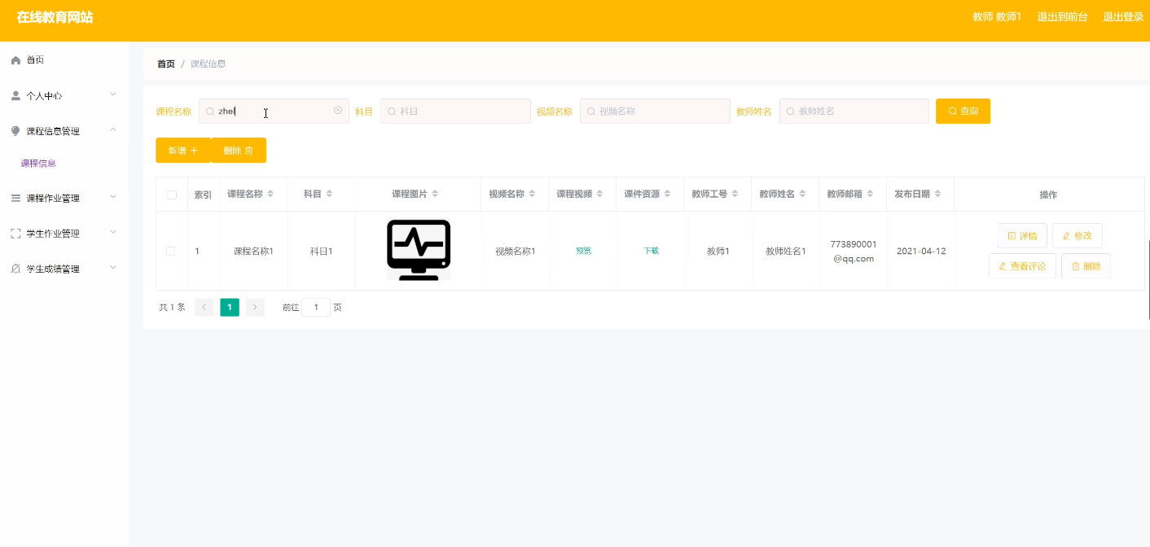
Task: Sort table by 教师工号 column
Action: click(x=735, y=195)
